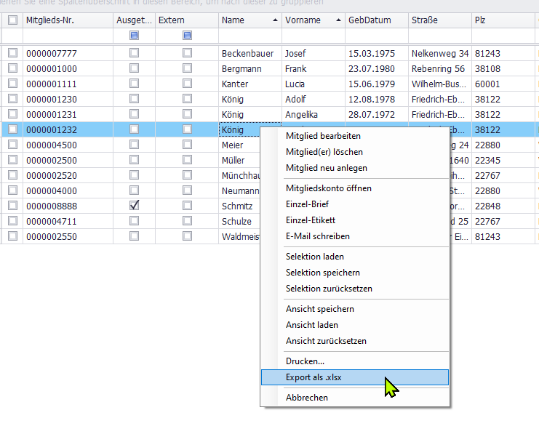Choose 'Drucken...' from the context menu
Image resolution: width=539 pixels, height=434 pixels.
[x=305, y=361]
